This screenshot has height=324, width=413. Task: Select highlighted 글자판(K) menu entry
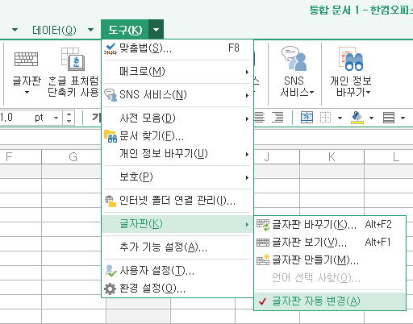pyautogui.click(x=177, y=224)
